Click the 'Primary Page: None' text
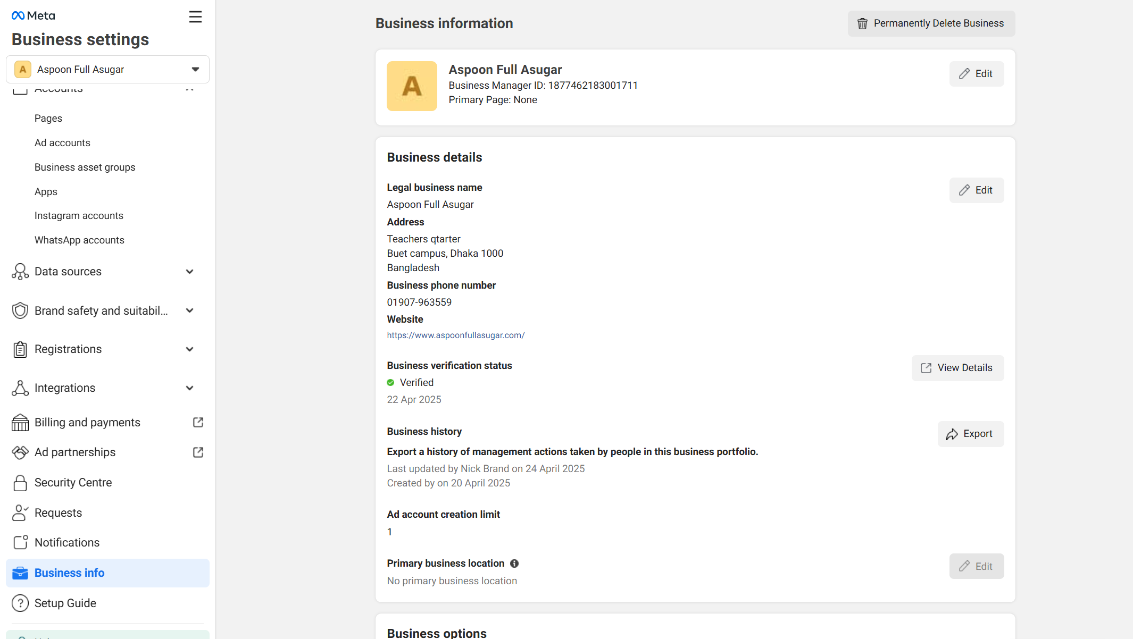The width and height of the screenshot is (1133, 639). tap(493, 100)
